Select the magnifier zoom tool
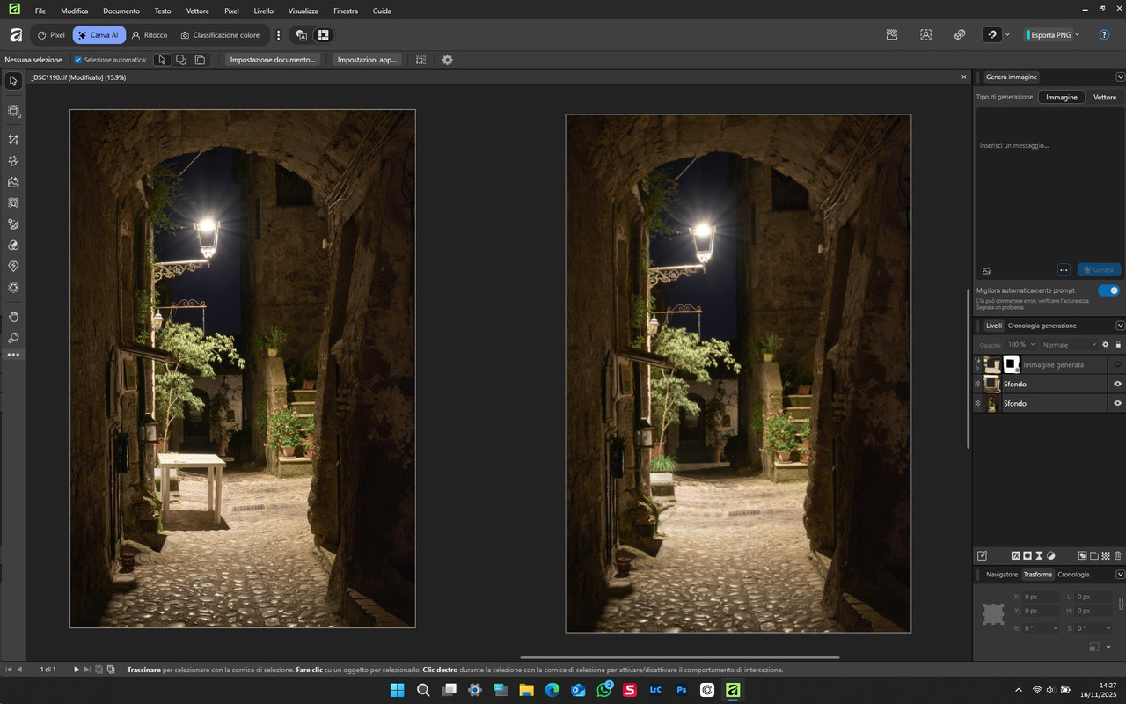Image resolution: width=1126 pixels, height=704 pixels. pos(13,338)
